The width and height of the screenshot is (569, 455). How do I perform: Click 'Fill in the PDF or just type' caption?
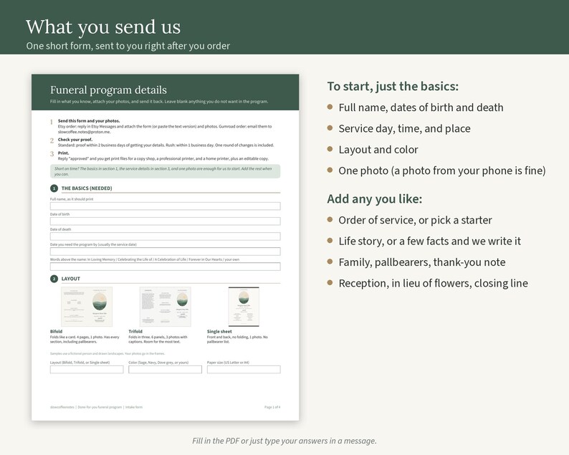pos(284,441)
